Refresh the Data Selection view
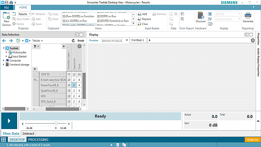Screen dimensions: 261x147 coord(73,41)
